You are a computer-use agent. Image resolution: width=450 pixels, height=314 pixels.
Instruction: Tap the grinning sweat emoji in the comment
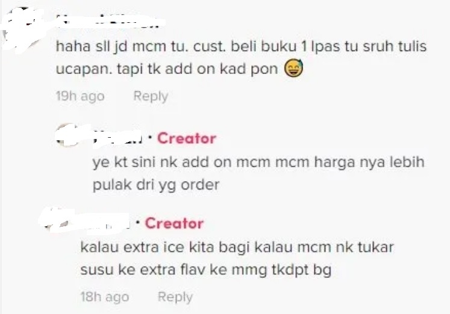(293, 69)
